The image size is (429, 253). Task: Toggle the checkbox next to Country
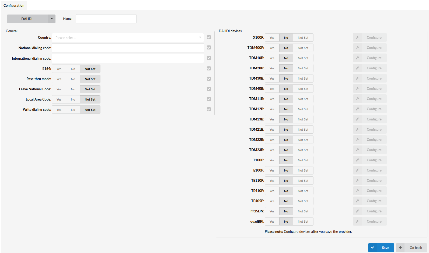(x=209, y=37)
